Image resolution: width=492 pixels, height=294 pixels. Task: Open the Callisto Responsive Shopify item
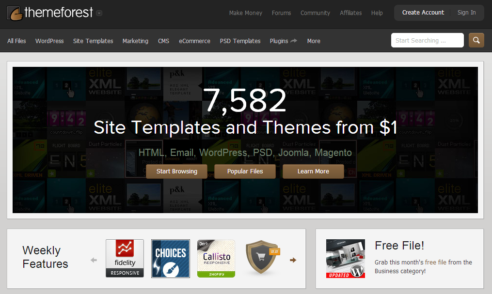point(216,259)
